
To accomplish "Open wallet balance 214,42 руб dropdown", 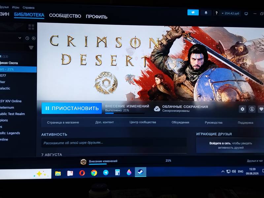I will pos(230,13).
